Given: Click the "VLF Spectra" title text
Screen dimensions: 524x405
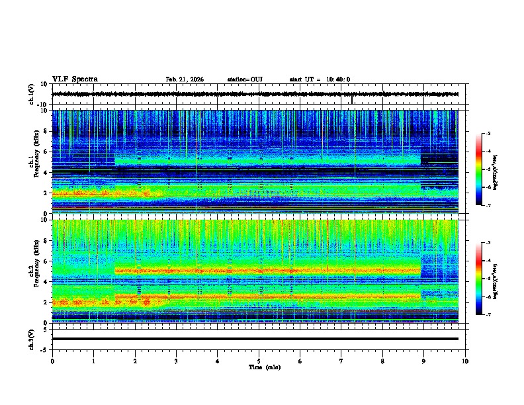Looking at the screenshot, I should pyautogui.click(x=75, y=79).
